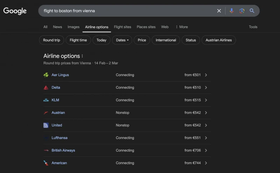Open the Airline options three-dot menu
Screen dimensions: 280x173
pyautogui.click(x=82, y=56)
